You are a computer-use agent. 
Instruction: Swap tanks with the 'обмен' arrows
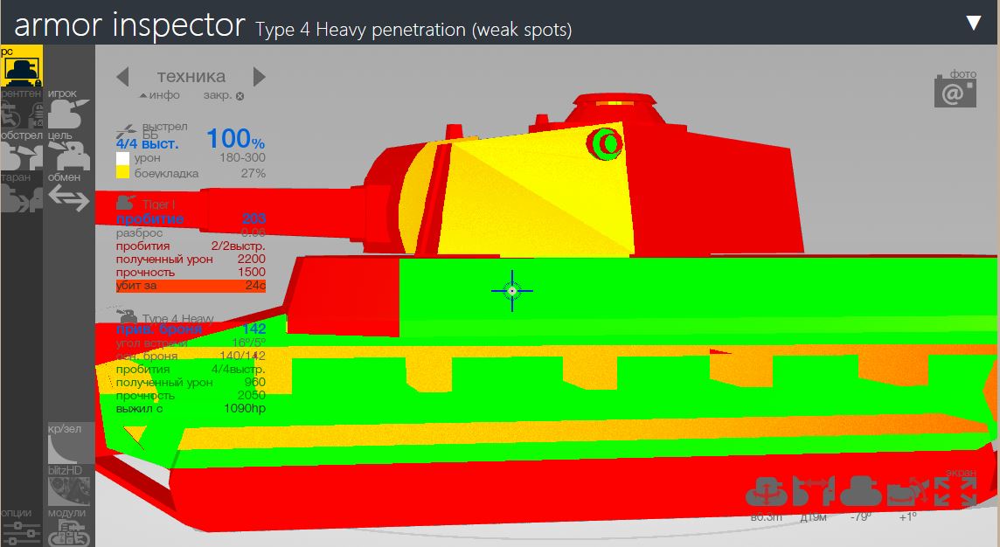tap(68, 198)
